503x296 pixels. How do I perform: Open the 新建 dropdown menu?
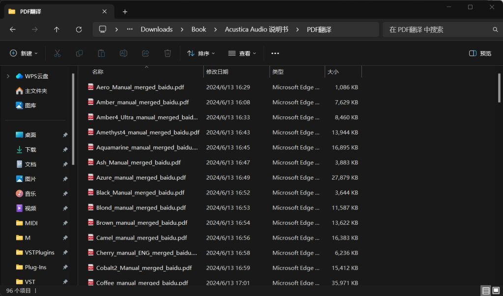(x=24, y=53)
